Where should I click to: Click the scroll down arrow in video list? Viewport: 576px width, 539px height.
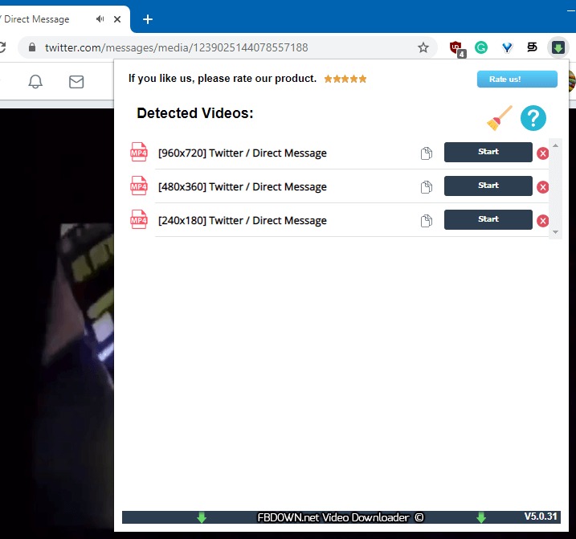coord(555,232)
